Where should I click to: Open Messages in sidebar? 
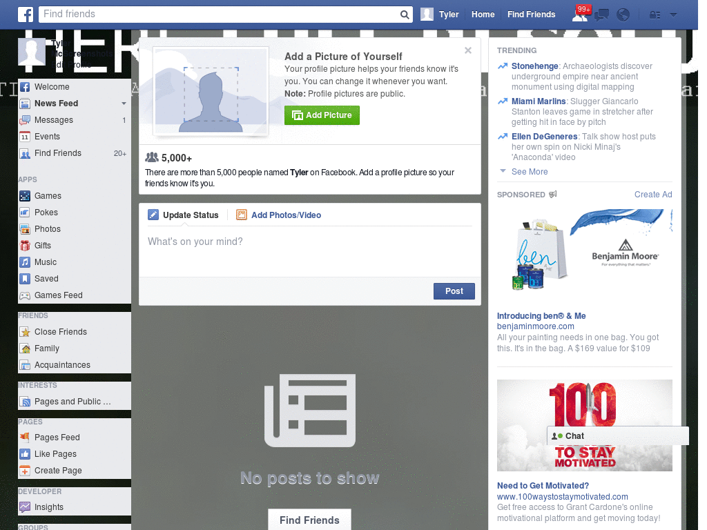point(54,120)
